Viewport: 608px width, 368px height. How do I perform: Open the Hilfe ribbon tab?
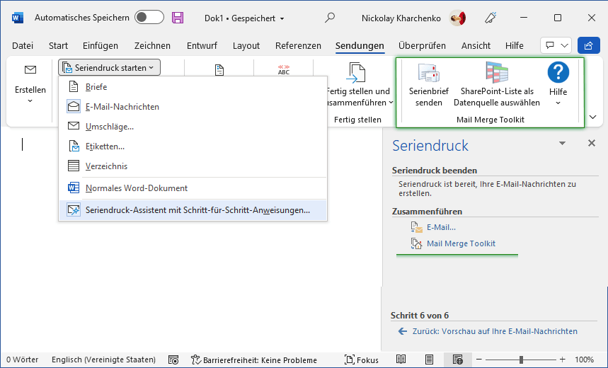pos(514,46)
